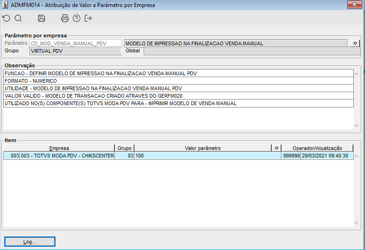The image size is (365, 250).
Task: Select the observation line starting with UTILIZADO NO(S)
Action: 179,103
